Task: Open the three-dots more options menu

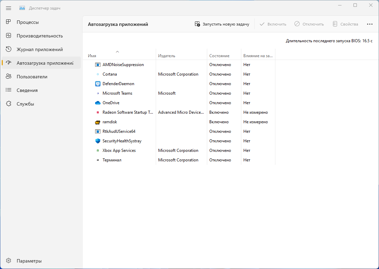Action: pos(369,24)
